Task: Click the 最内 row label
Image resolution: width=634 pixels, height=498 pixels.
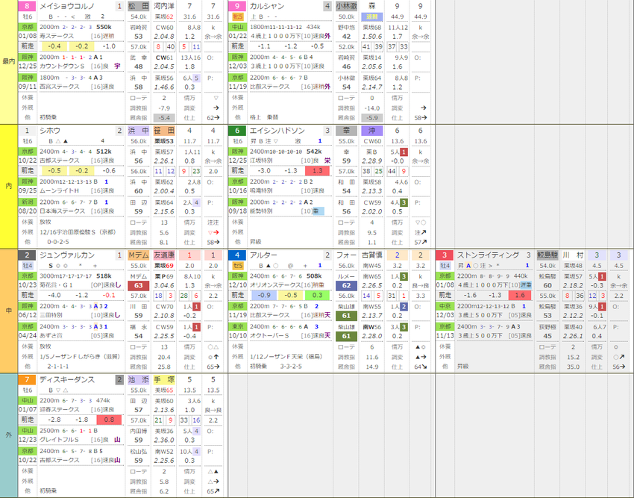Action: click(x=8, y=61)
